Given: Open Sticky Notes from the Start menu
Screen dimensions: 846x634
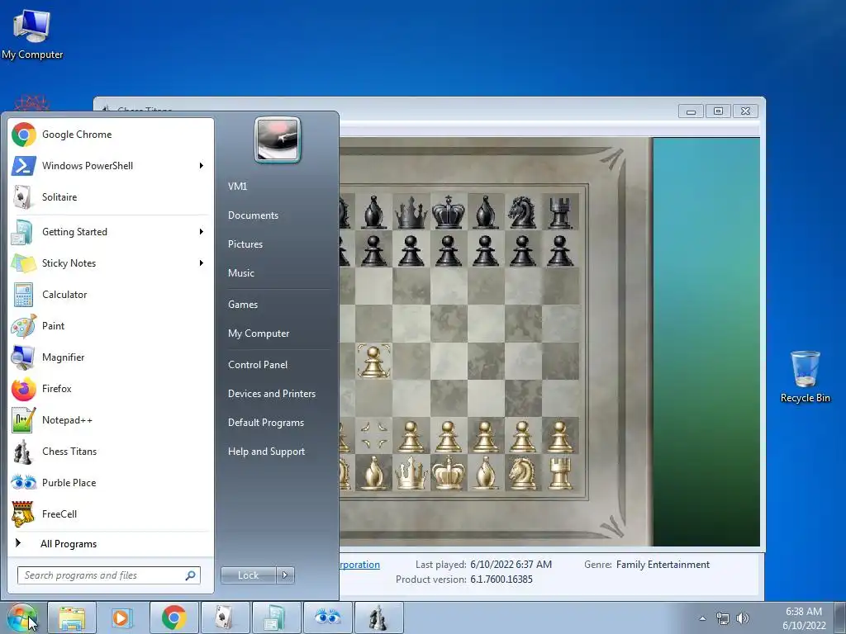Looking at the screenshot, I should 110,263.
